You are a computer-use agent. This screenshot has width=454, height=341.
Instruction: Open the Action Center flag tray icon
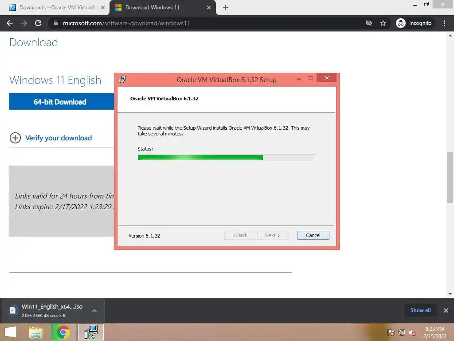click(x=391, y=332)
